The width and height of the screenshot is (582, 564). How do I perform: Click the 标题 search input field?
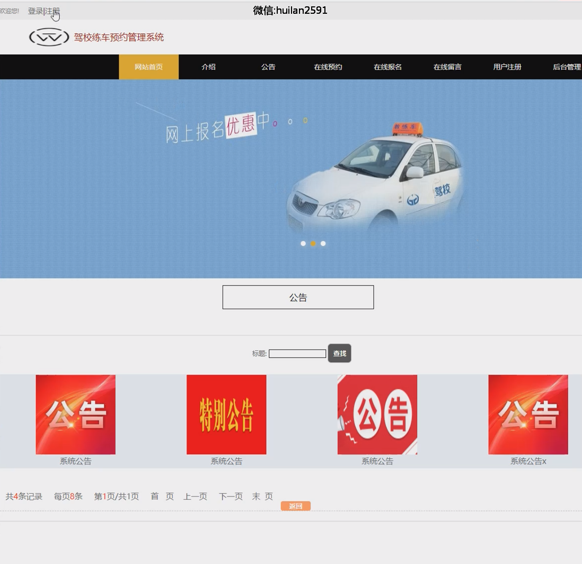(x=297, y=354)
